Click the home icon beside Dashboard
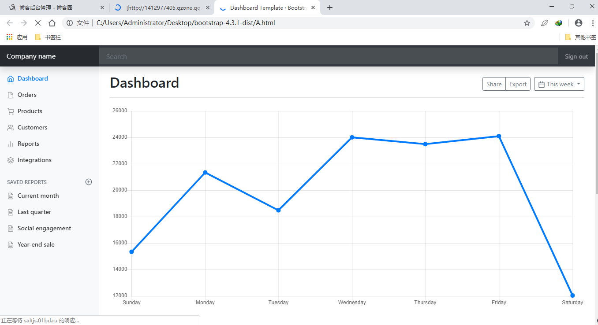The height and width of the screenshot is (325, 598). click(x=11, y=79)
